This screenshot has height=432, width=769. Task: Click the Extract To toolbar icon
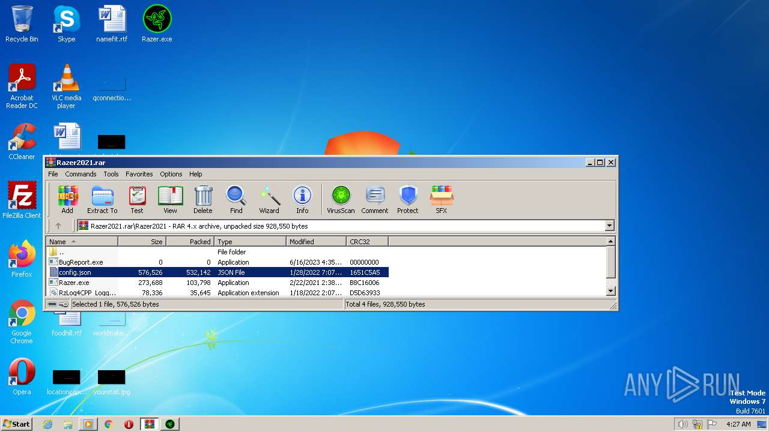102,199
